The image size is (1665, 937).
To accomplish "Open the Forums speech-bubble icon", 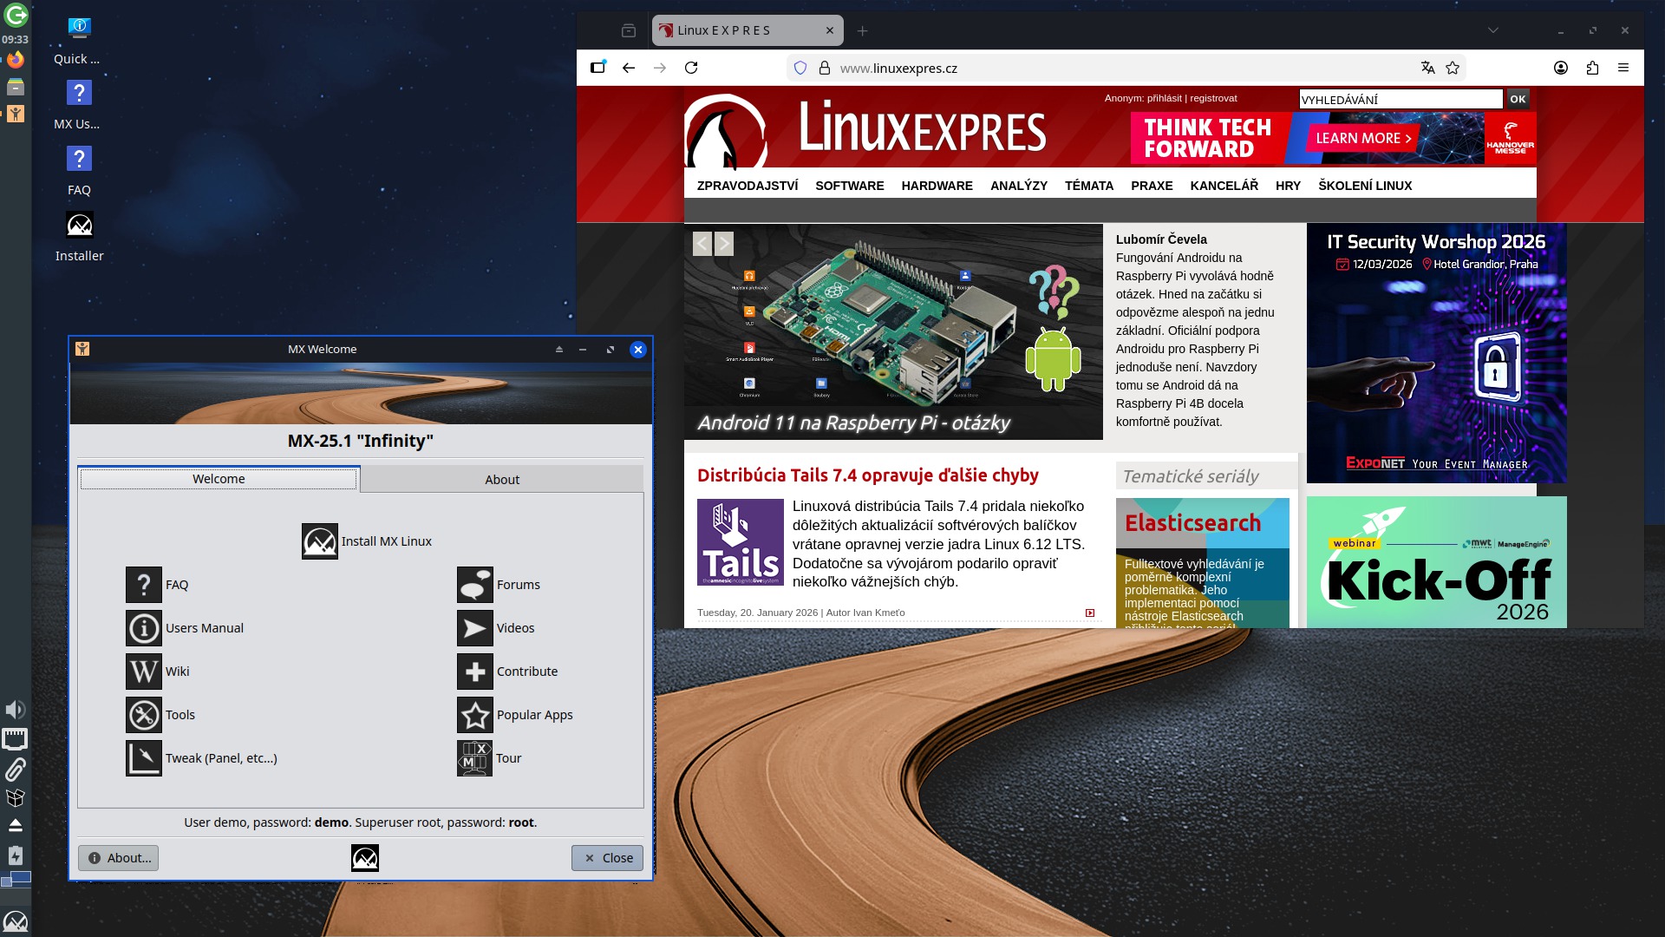I will click(x=474, y=585).
